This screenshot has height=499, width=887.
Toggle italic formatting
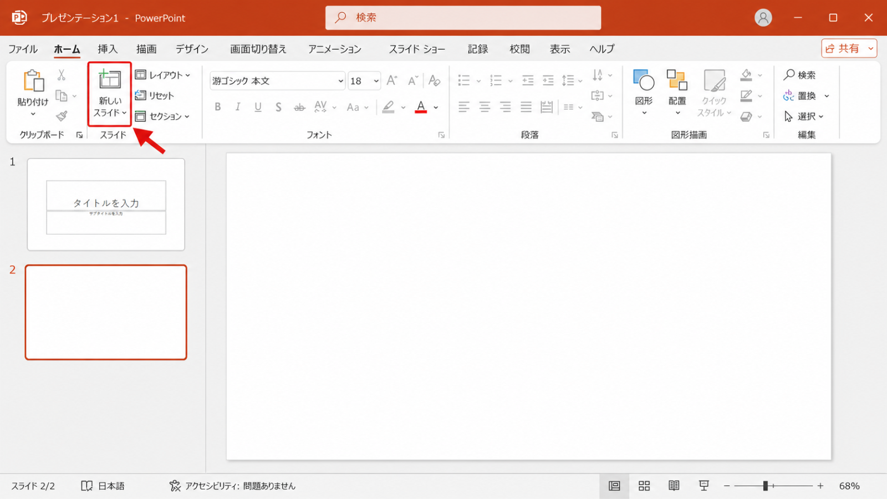(238, 107)
